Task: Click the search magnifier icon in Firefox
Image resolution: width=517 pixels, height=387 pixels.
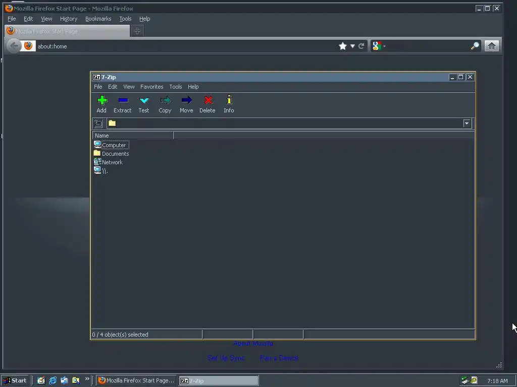Action: 475,46
